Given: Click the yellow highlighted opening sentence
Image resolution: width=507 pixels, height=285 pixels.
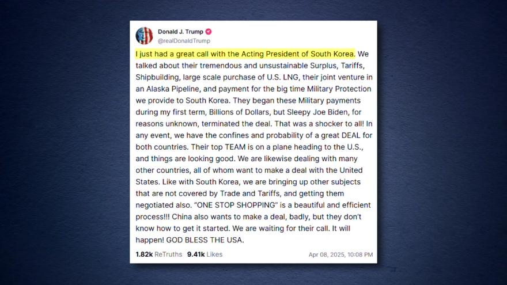Looking at the screenshot, I should click(x=245, y=54).
